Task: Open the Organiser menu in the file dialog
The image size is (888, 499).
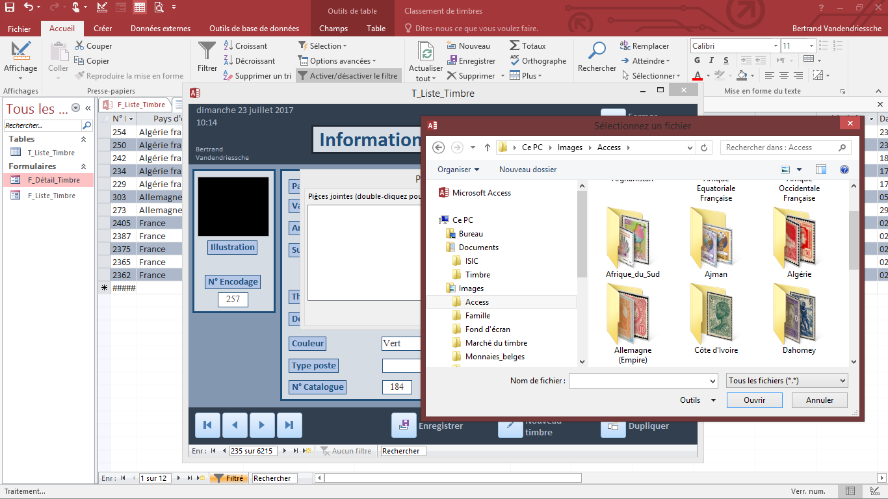Action: 458,170
